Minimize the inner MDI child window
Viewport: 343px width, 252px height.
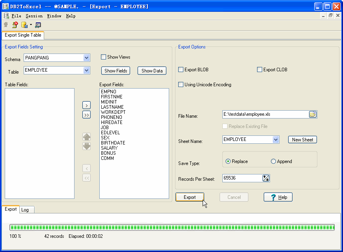click(x=323, y=15)
